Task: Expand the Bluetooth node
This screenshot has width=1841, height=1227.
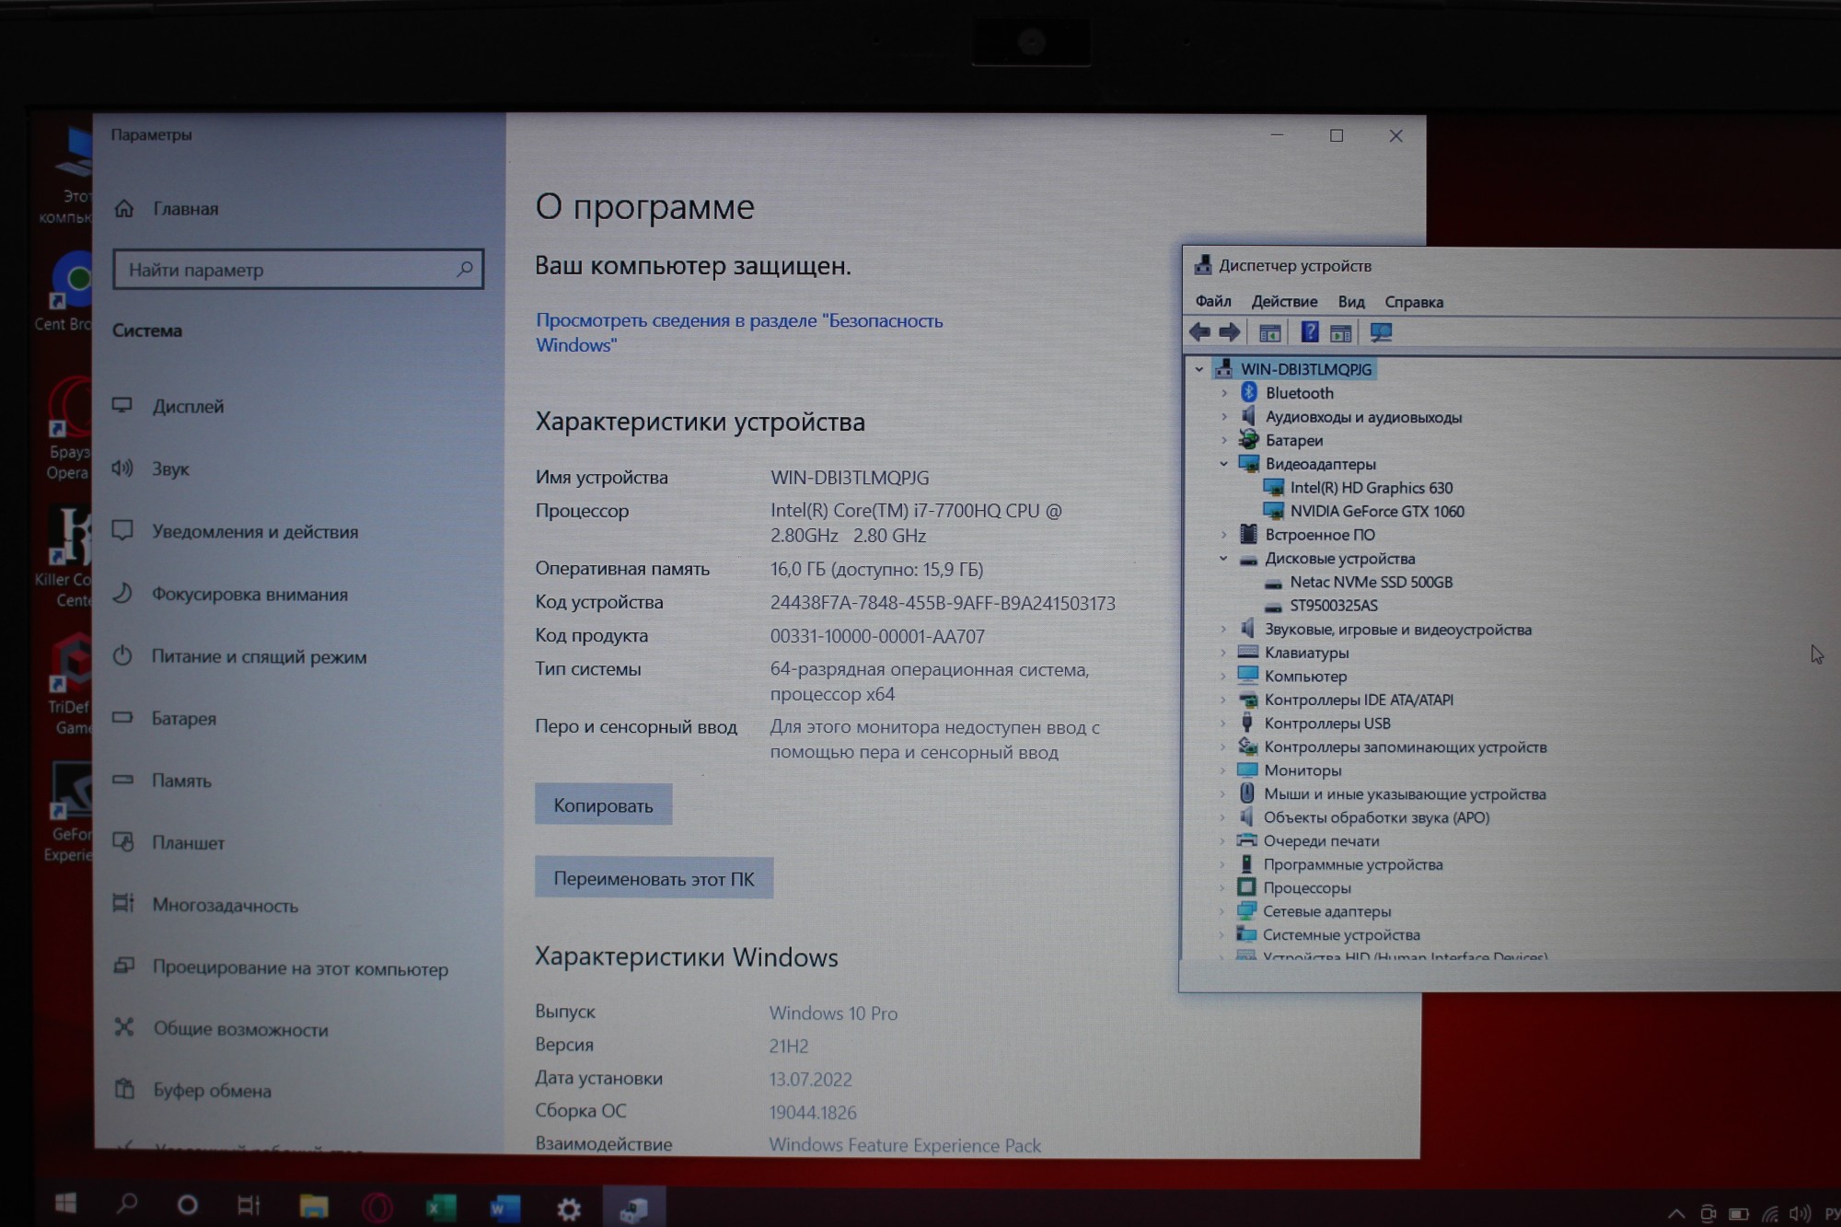Action: (1223, 393)
